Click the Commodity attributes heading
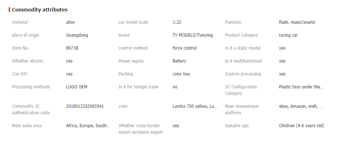This screenshot has height=143, width=341. coord(40,10)
